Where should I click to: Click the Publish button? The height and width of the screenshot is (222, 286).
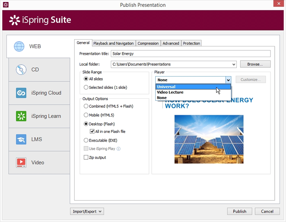point(240,211)
